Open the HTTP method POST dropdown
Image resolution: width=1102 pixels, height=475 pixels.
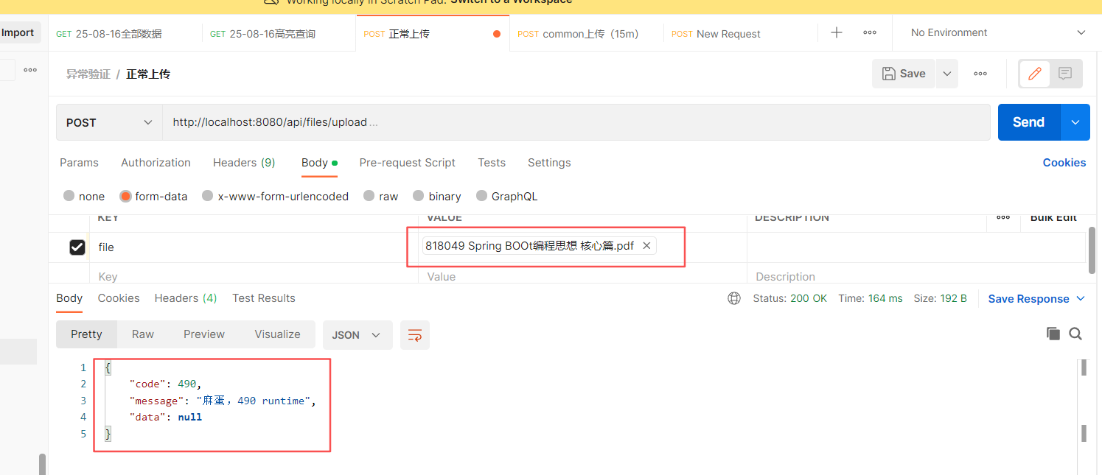pyautogui.click(x=109, y=122)
